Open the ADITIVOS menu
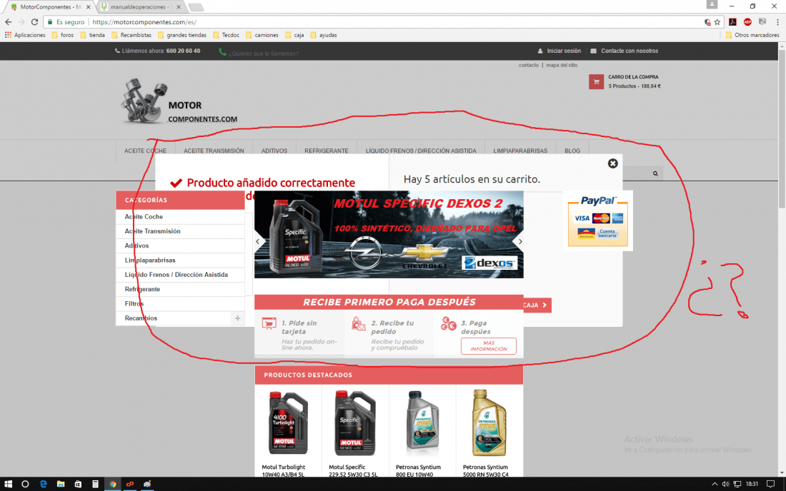This screenshot has height=491, width=786. click(274, 151)
